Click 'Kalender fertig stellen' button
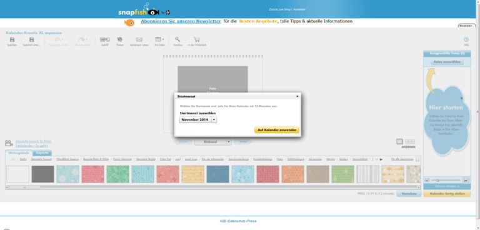Image resolution: width=480 pixels, height=230 pixels. pyautogui.click(x=447, y=194)
